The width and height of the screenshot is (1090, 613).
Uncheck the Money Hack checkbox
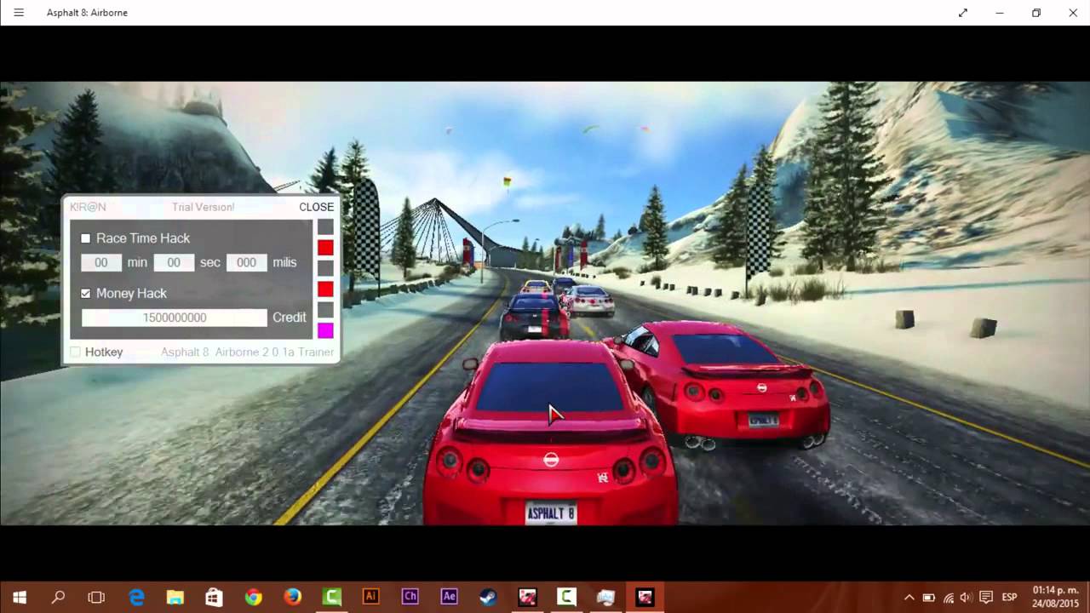[x=85, y=293]
